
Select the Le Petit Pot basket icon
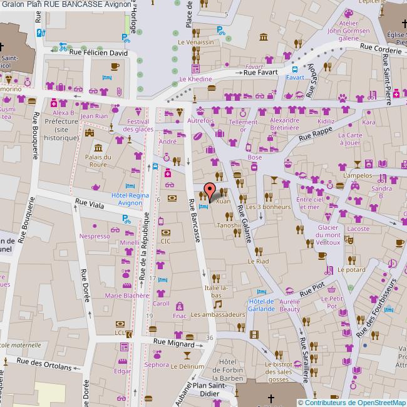pos(331,289)
